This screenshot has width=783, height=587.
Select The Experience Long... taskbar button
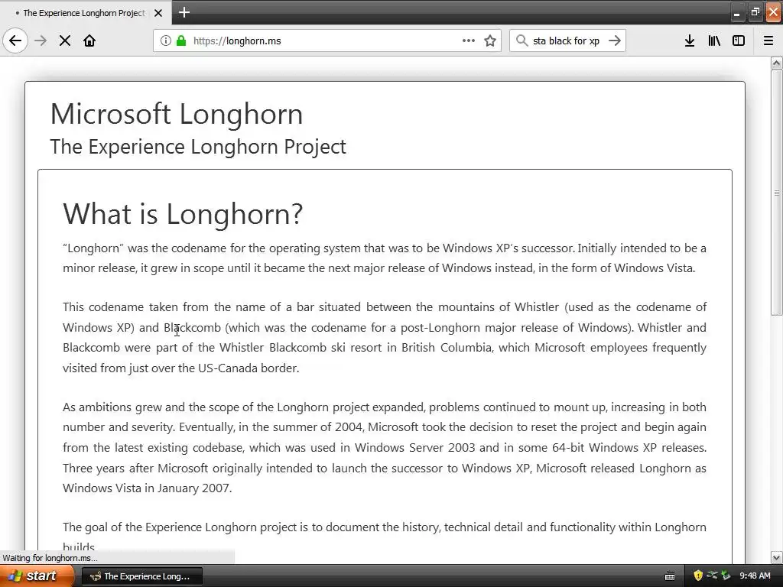[x=141, y=576]
